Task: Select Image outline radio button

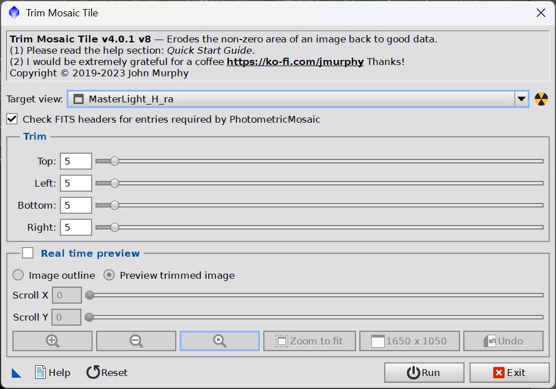Action: click(x=18, y=275)
